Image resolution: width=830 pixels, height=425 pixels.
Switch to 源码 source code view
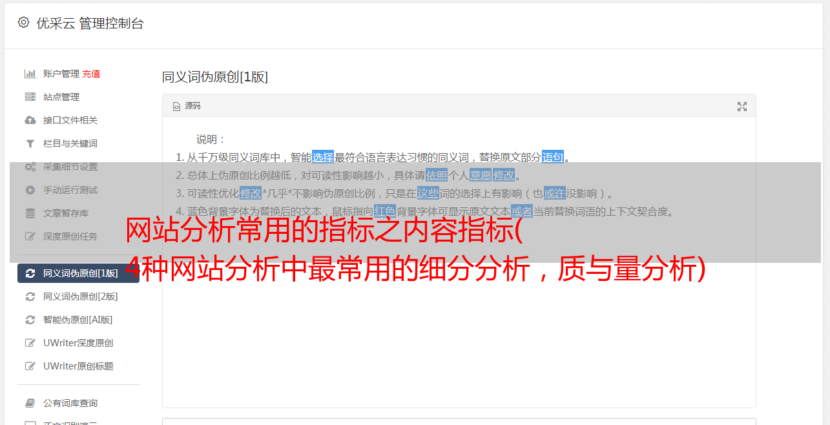point(187,106)
